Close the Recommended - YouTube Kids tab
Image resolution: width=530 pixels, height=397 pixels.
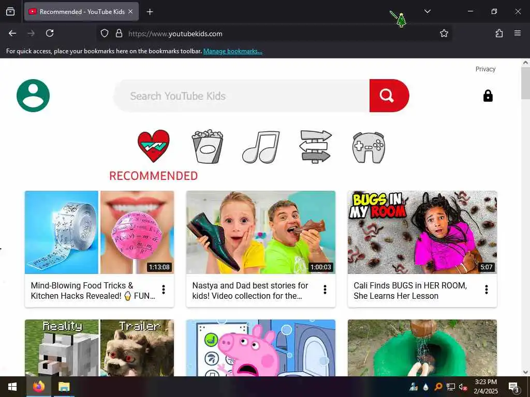click(x=130, y=11)
